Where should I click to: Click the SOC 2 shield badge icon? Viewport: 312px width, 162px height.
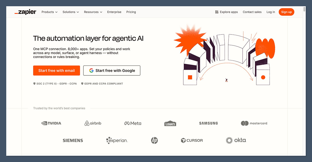tap(34, 84)
